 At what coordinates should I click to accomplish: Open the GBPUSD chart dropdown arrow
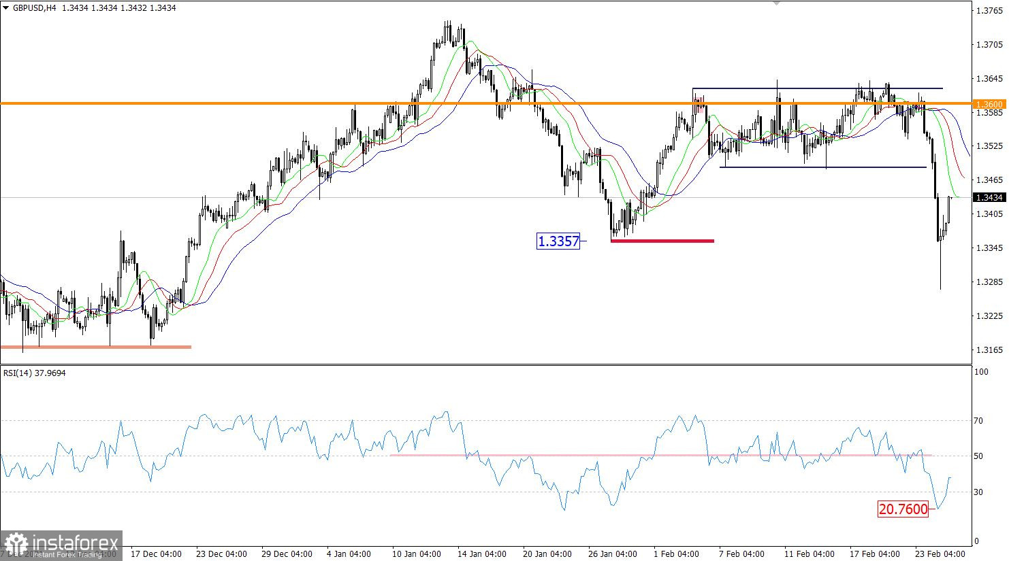(x=6, y=8)
